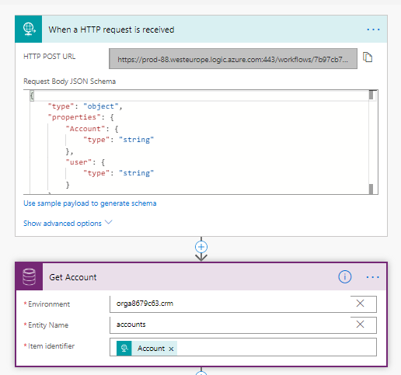This screenshot has width=401, height=375.
Task: Copy the HTTP POST URL
Action: pos(368,57)
